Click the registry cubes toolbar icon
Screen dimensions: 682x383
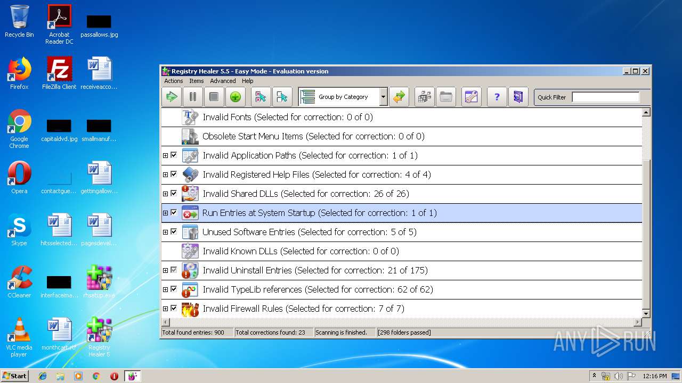(x=425, y=97)
